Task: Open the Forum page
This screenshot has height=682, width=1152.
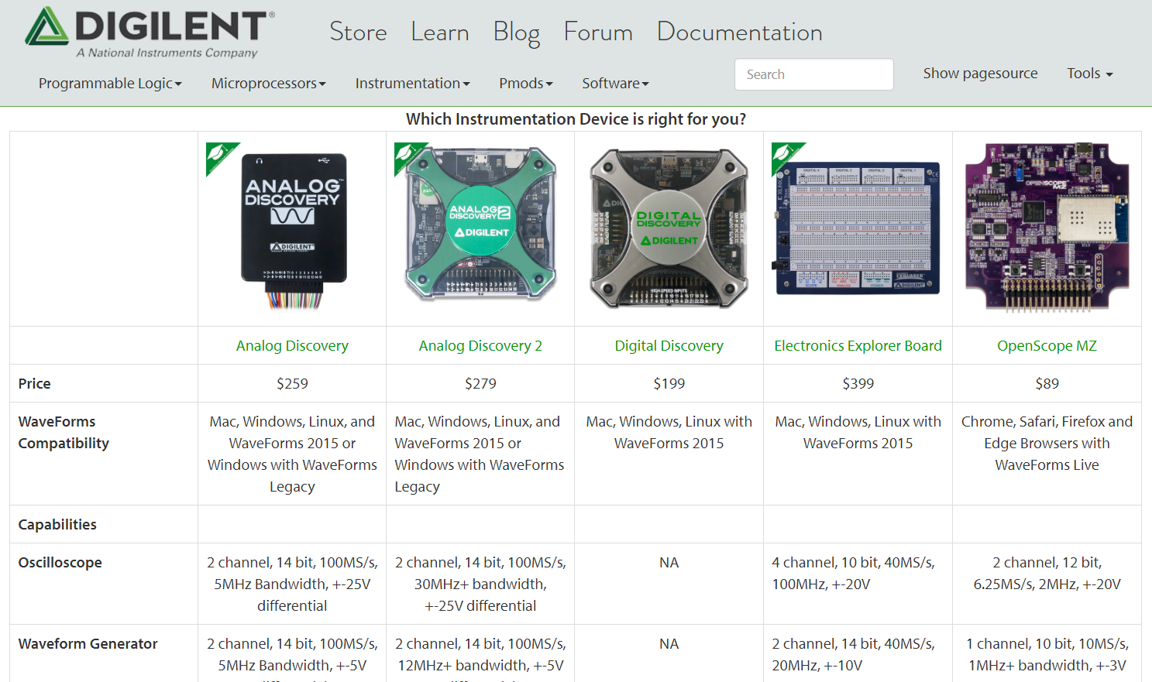Action: [x=598, y=33]
